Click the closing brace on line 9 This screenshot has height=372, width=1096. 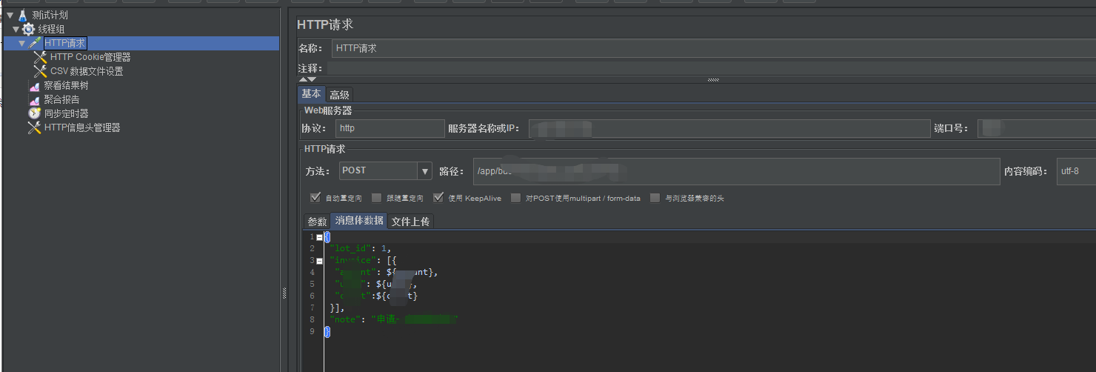[x=327, y=332]
